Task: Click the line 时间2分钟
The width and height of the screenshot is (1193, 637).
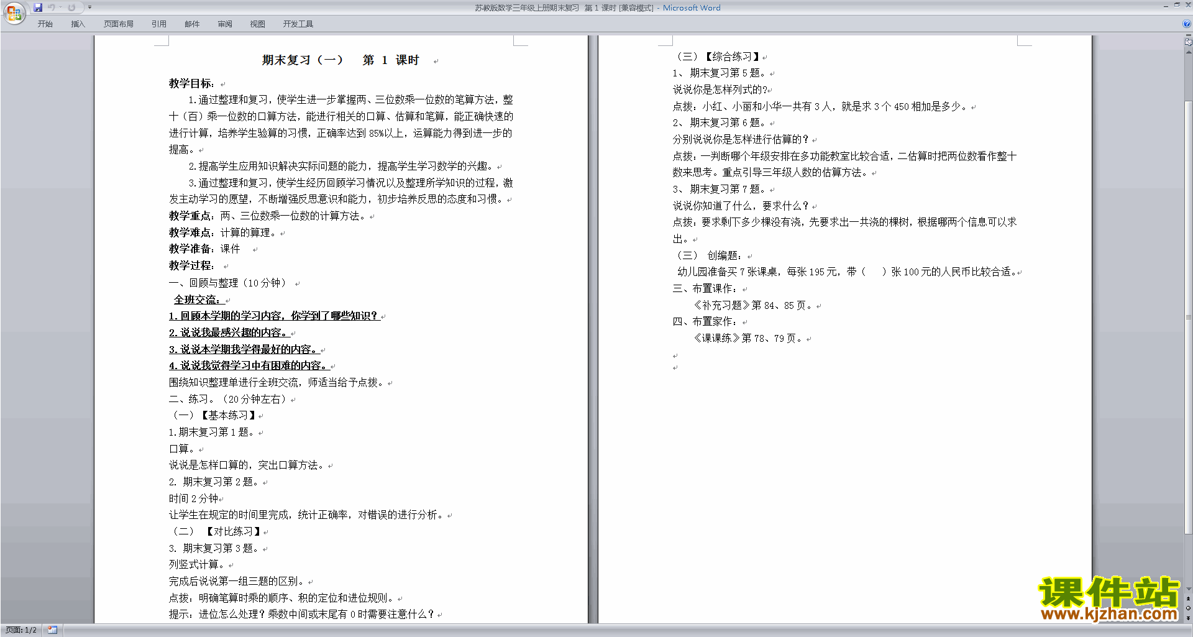Action: coord(193,498)
